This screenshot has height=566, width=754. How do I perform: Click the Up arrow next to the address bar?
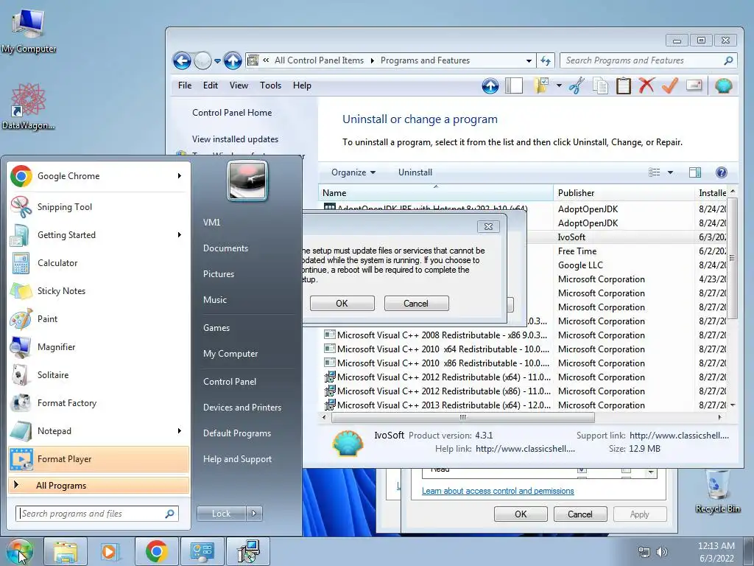click(233, 60)
